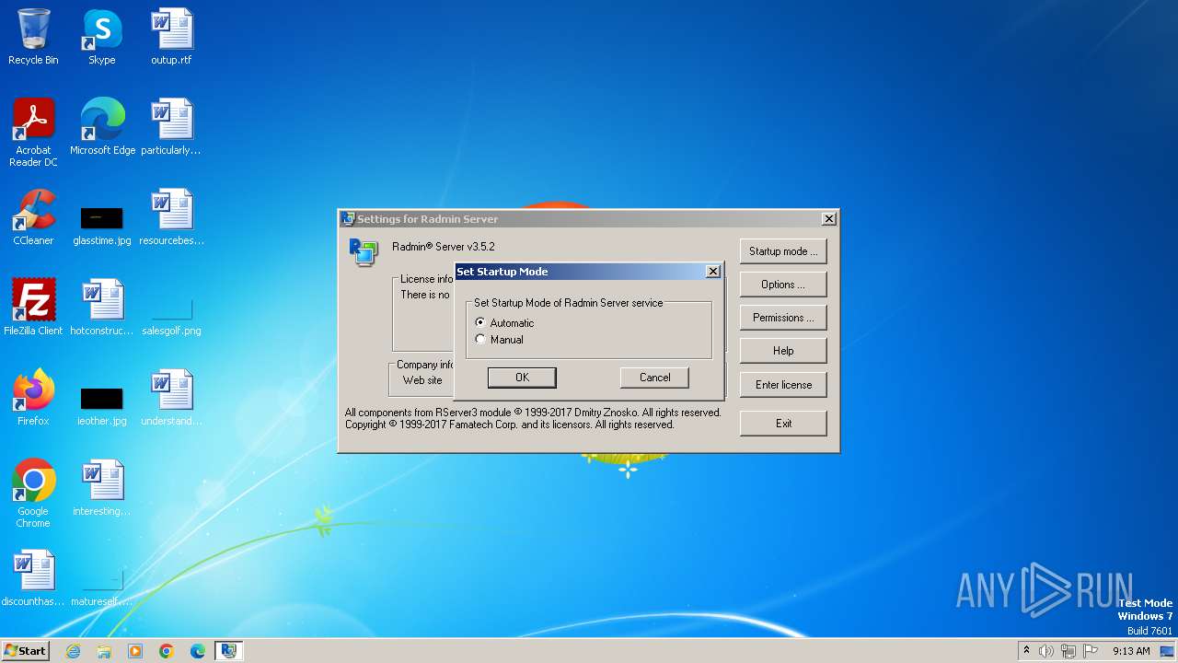1178x663 pixels.
Task: Click Startup mode button in Radmin settings
Action: pyautogui.click(x=783, y=251)
